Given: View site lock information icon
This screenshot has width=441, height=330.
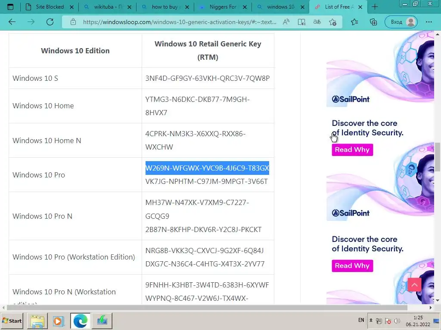Looking at the screenshot, I should pos(73,22).
